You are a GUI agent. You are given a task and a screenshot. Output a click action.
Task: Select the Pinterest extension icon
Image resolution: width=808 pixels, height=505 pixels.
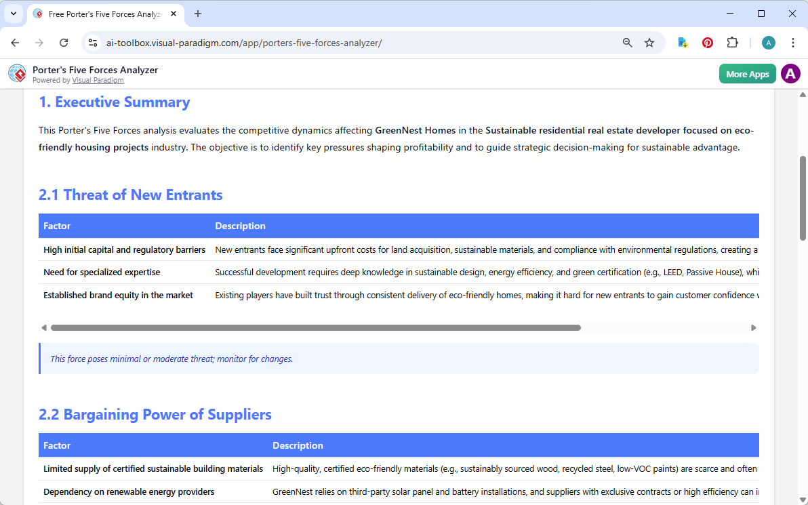coord(708,42)
